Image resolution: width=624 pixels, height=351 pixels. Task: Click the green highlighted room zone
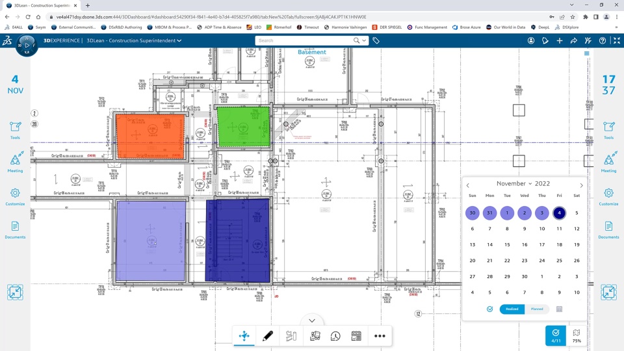[x=243, y=127]
